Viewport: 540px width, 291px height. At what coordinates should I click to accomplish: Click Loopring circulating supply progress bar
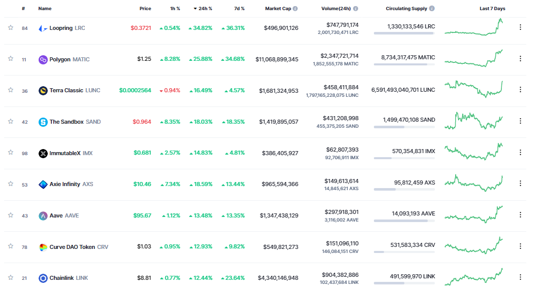(x=404, y=33)
